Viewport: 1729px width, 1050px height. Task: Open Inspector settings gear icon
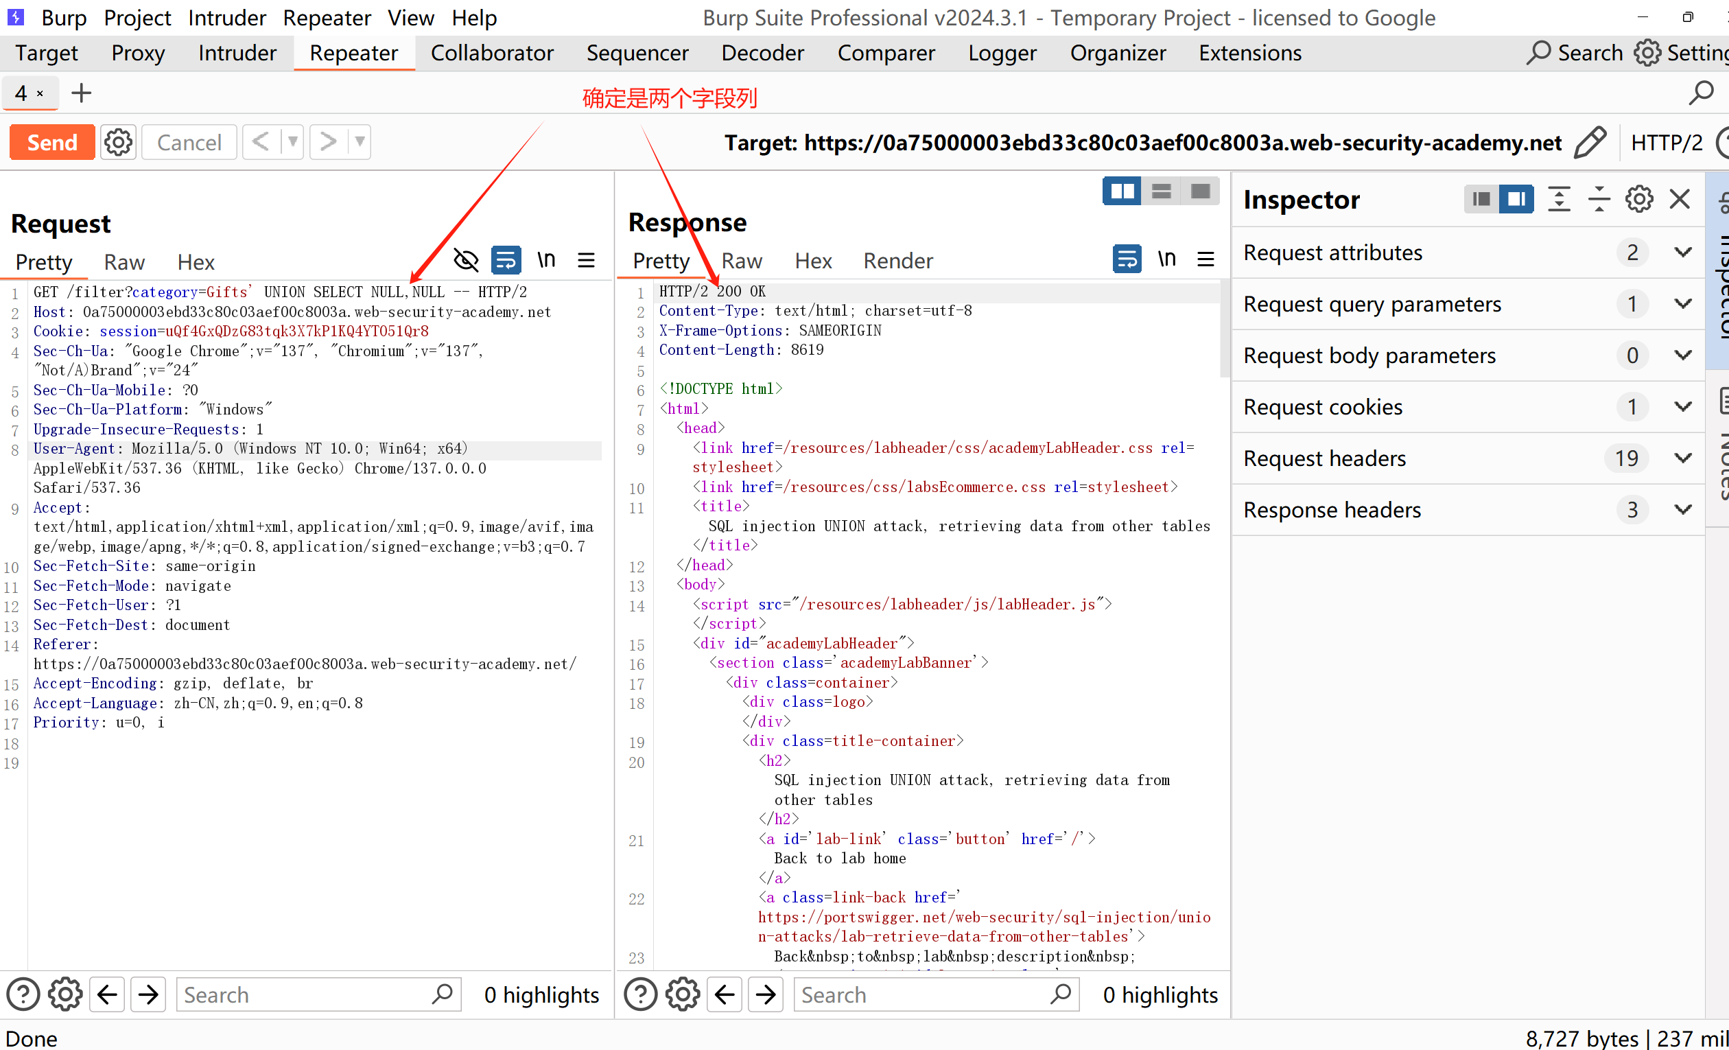(1638, 200)
